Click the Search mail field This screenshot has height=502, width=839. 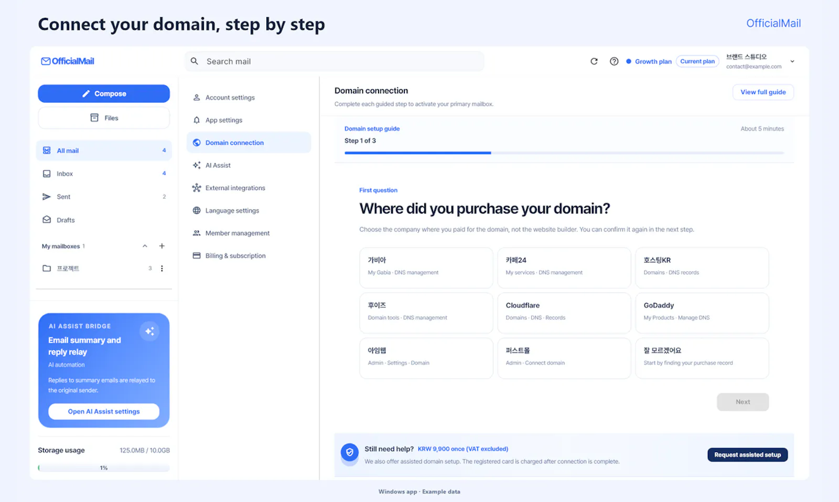[x=335, y=61]
